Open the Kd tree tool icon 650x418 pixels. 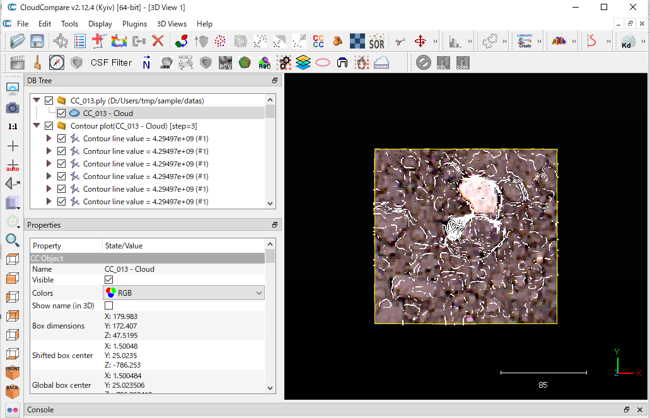pos(628,42)
